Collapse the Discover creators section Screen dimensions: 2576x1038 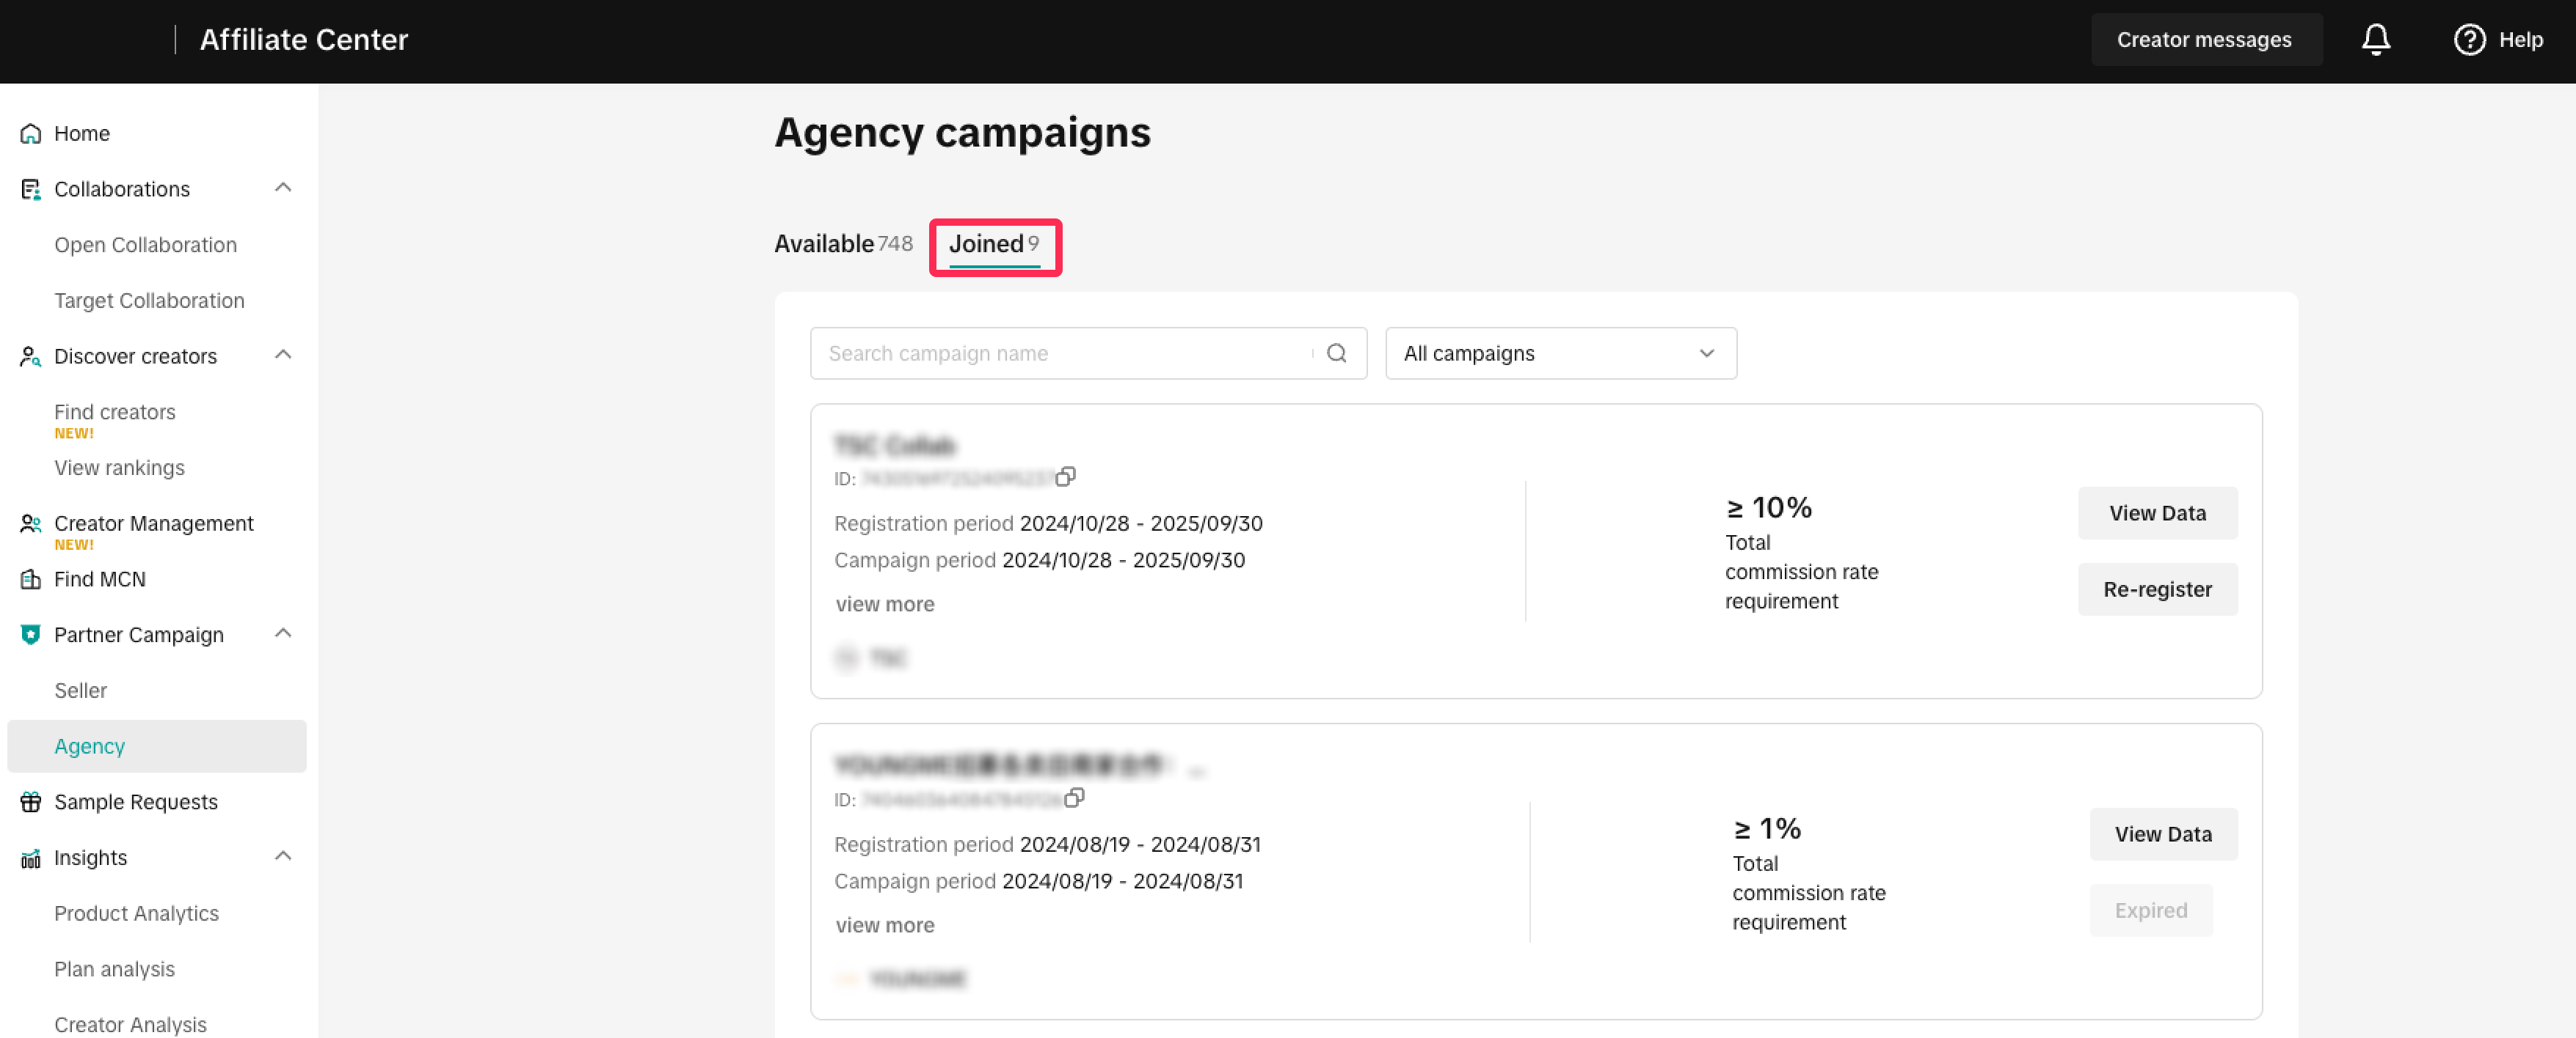[283, 355]
